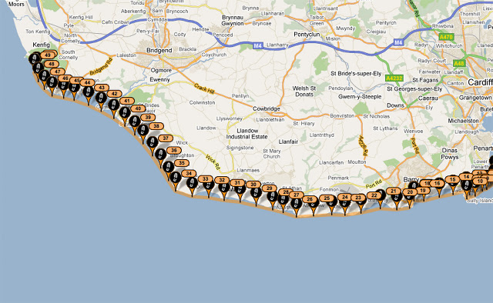Open the orange marker label 39

pyautogui.click(x=148, y=118)
